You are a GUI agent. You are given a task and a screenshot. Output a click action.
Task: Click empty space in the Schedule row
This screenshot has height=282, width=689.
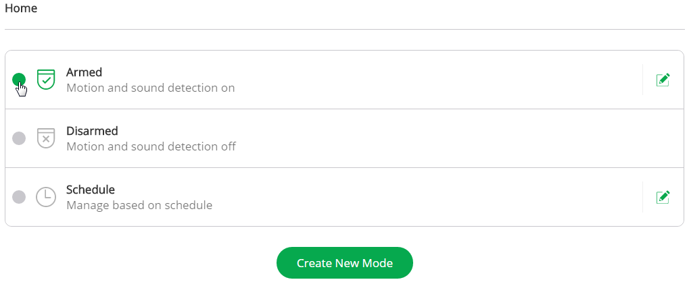(439, 197)
